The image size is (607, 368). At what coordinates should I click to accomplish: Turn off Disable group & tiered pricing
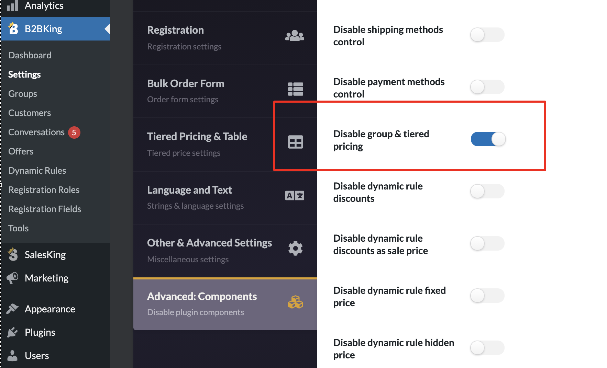click(488, 139)
